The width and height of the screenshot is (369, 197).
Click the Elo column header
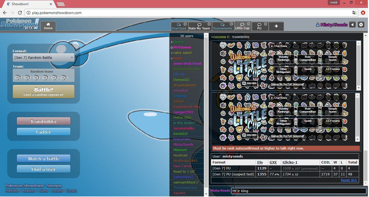pyautogui.click(x=260, y=162)
